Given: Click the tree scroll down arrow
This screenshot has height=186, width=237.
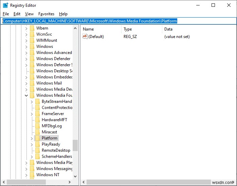Looking at the screenshot, I should click(x=75, y=176).
